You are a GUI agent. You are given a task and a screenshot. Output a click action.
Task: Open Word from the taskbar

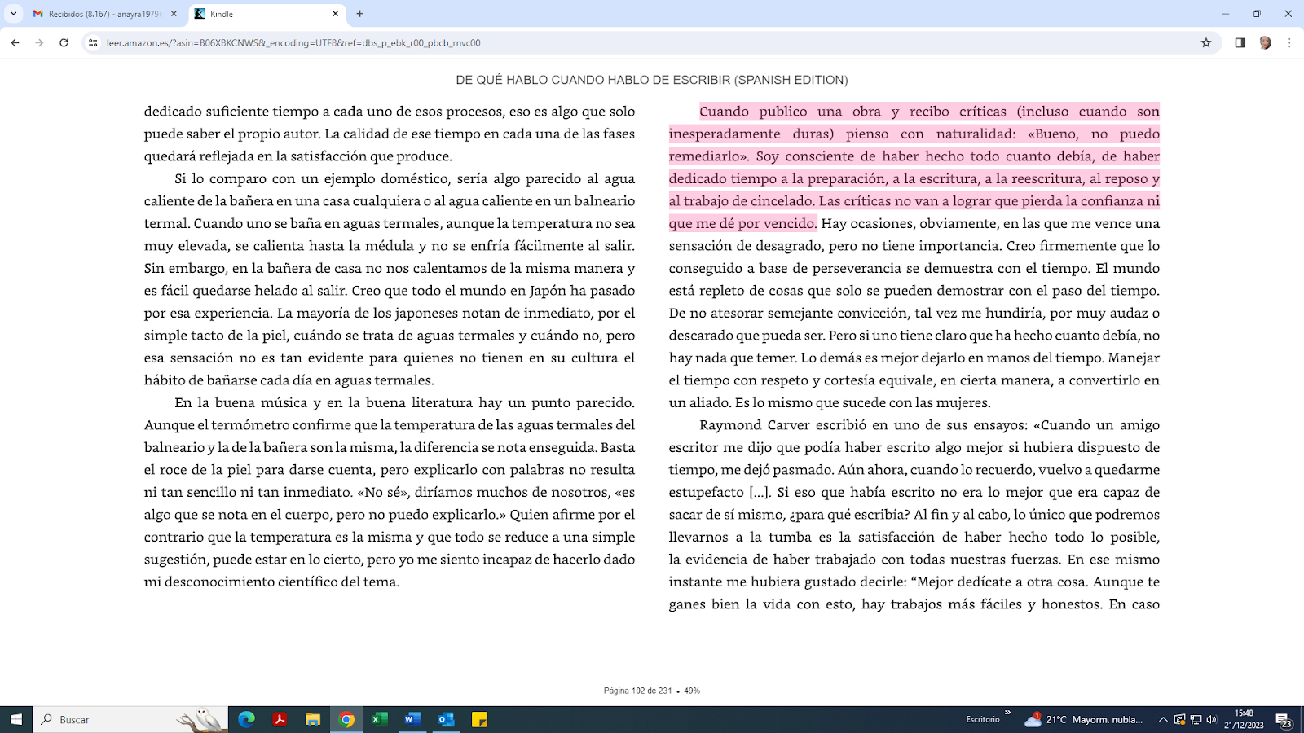412,719
